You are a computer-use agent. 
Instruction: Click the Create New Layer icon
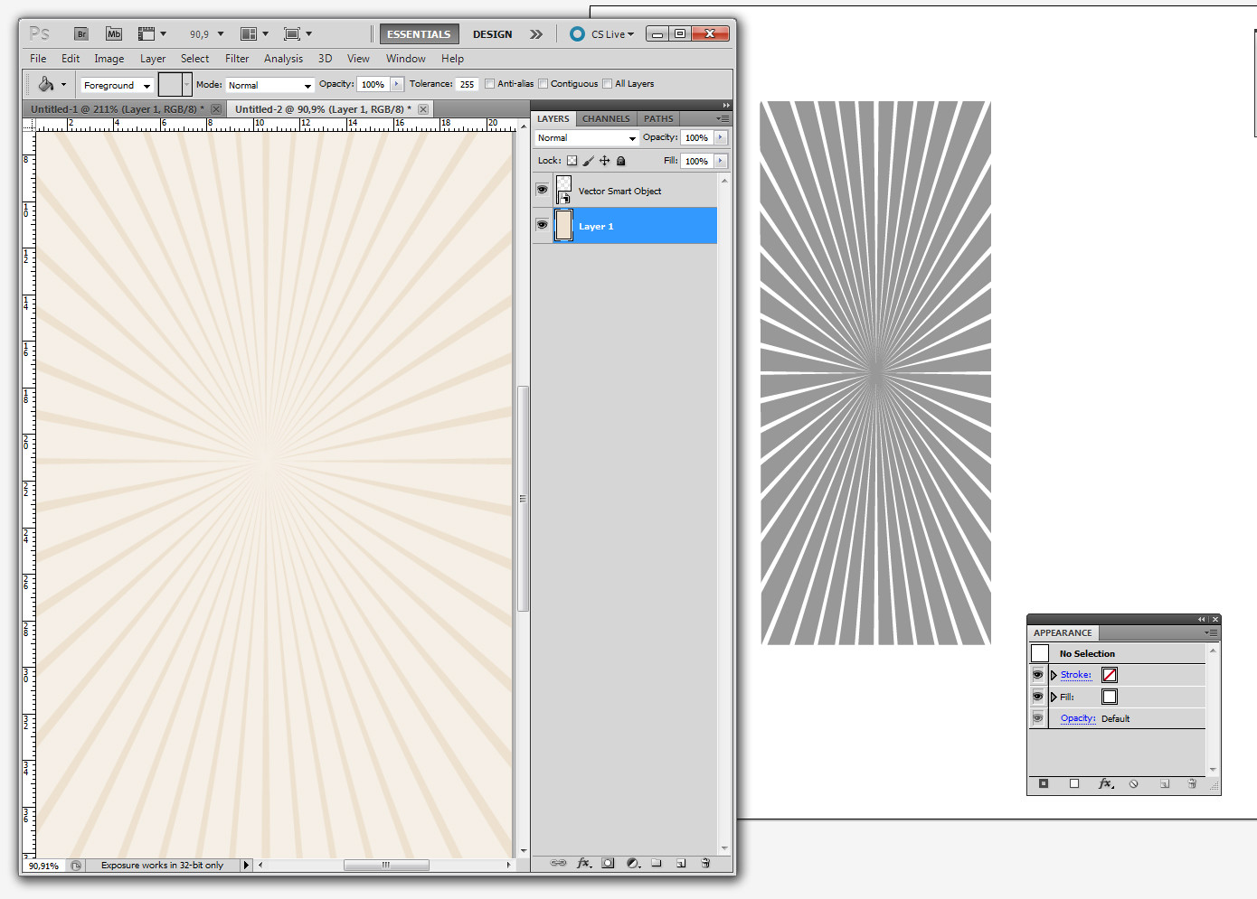[680, 863]
